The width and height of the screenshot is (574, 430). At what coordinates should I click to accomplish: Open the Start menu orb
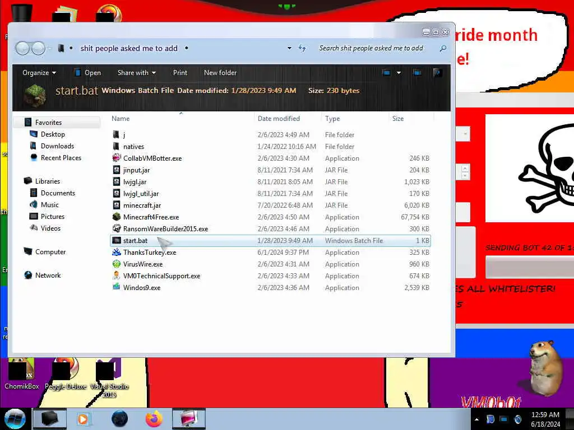click(x=15, y=419)
